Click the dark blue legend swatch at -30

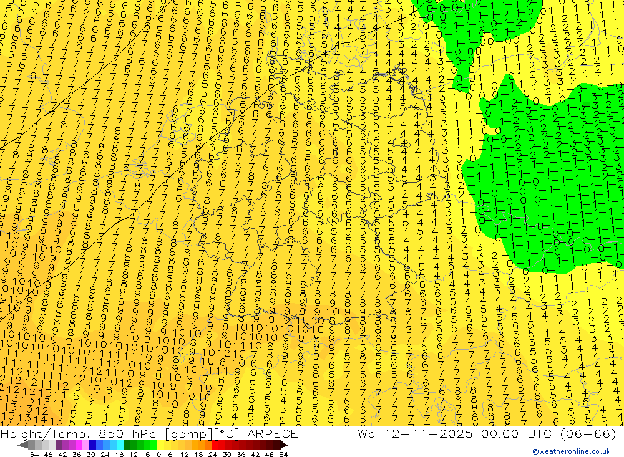[92, 445]
